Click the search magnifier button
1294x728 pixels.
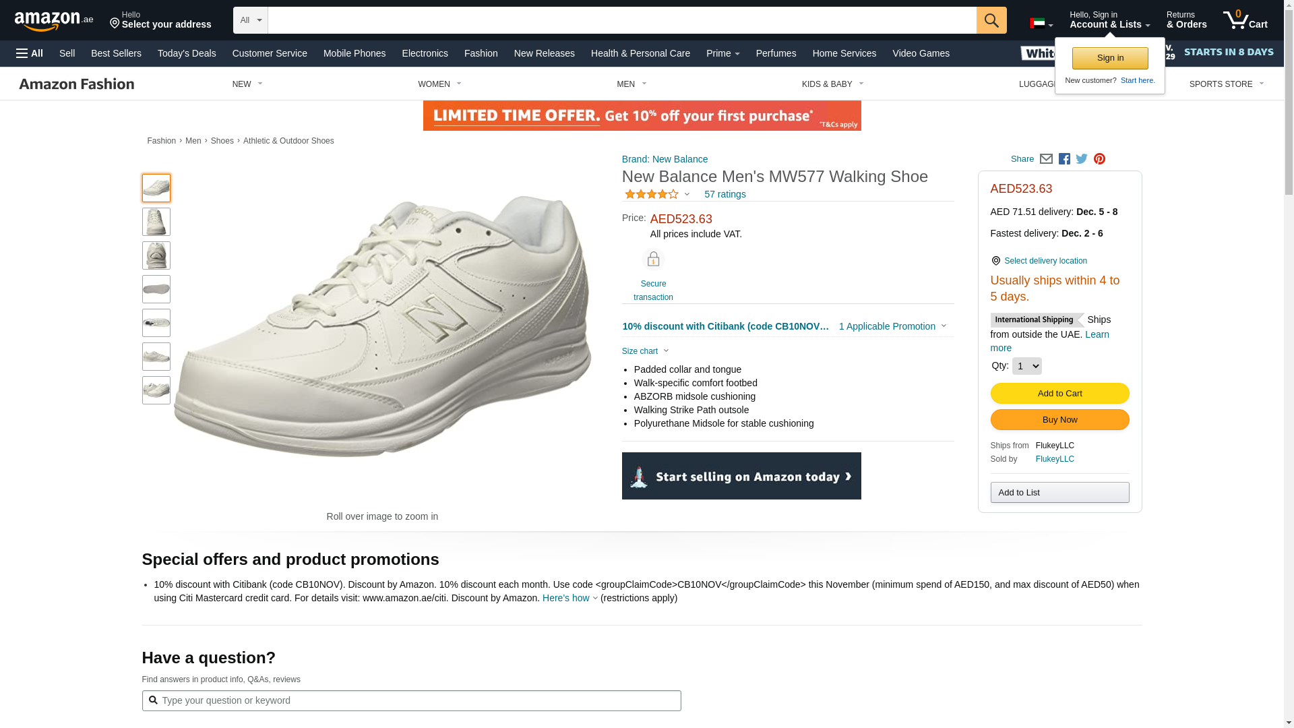pyautogui.click(x=991, y=20)
